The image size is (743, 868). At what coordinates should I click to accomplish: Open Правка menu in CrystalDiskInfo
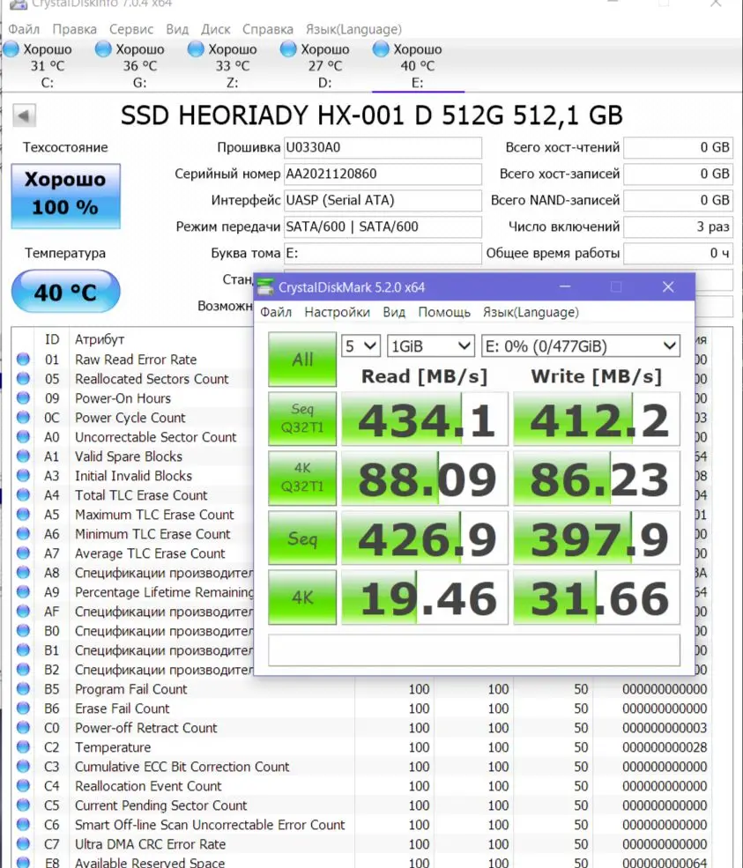click(74, 29)
